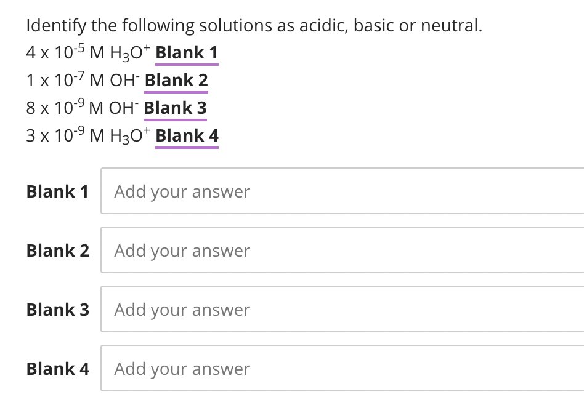Select the underlined Blank 4 in the question

[186, 135]
